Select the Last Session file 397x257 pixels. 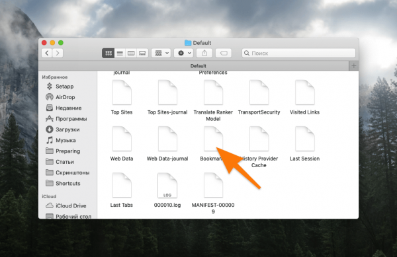pos(304,143)
